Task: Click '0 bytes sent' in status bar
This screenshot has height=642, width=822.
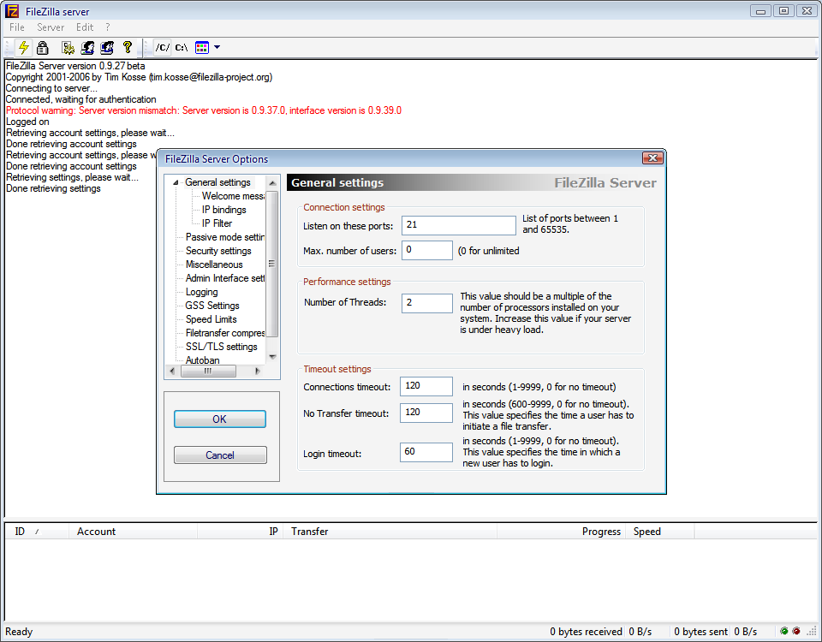Action: point(700,632)
